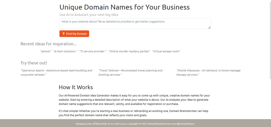The height and width of the screenshot is (127, 271).
Task: Click the Try these out! heading
Action: pos(34,63)
